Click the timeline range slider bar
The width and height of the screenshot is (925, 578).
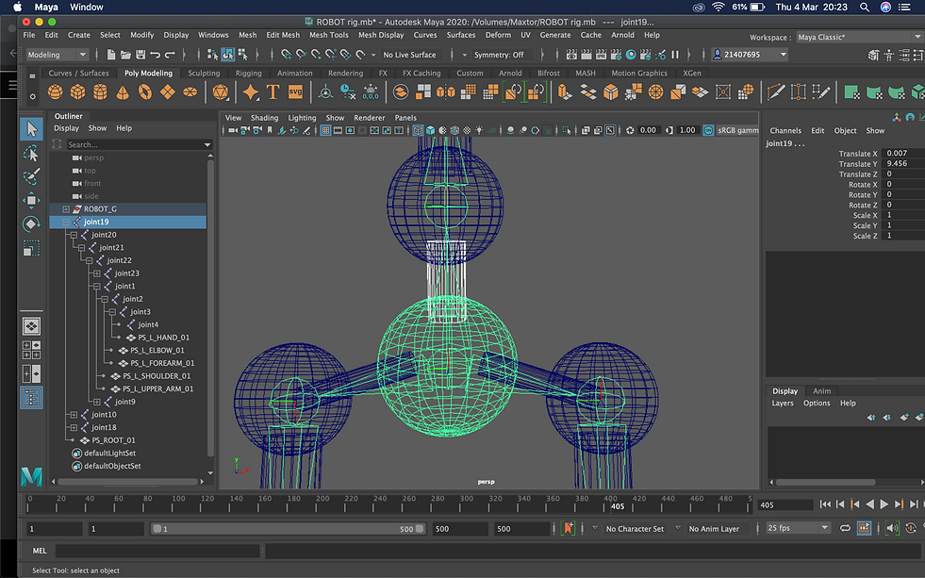pos(288,529)
